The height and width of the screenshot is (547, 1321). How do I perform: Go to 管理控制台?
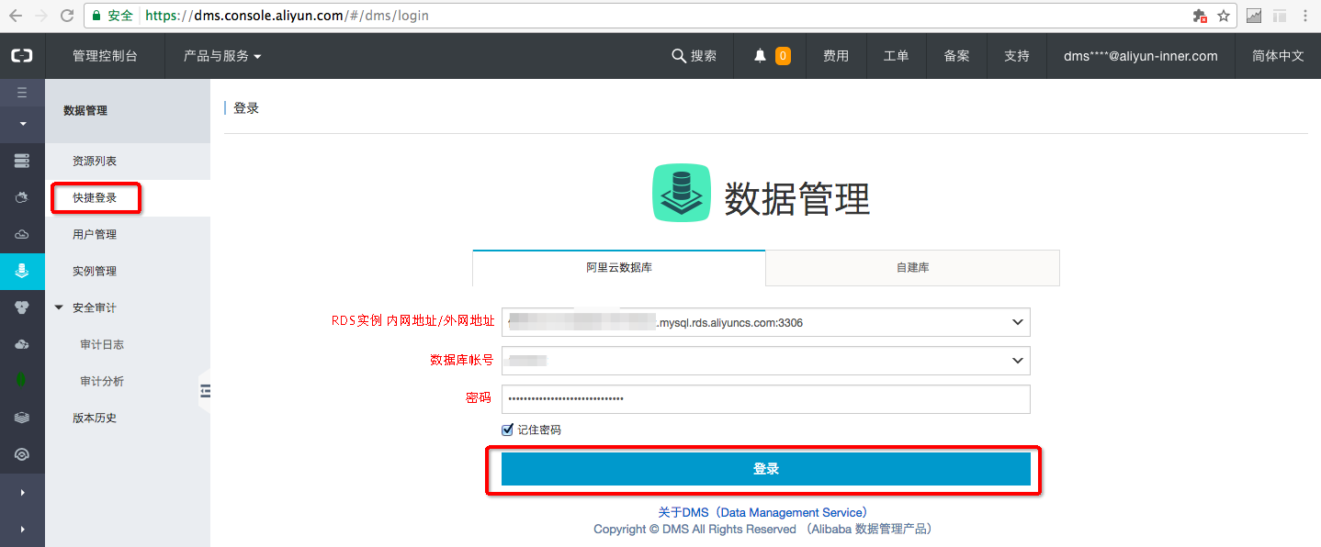pyautogui.click(x=105, y=56)
